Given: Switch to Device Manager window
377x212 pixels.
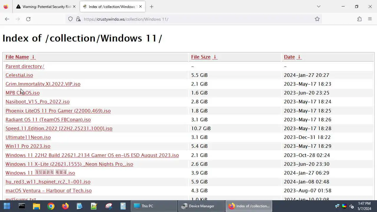Looking at the screenshot, I should pos(201,206).
